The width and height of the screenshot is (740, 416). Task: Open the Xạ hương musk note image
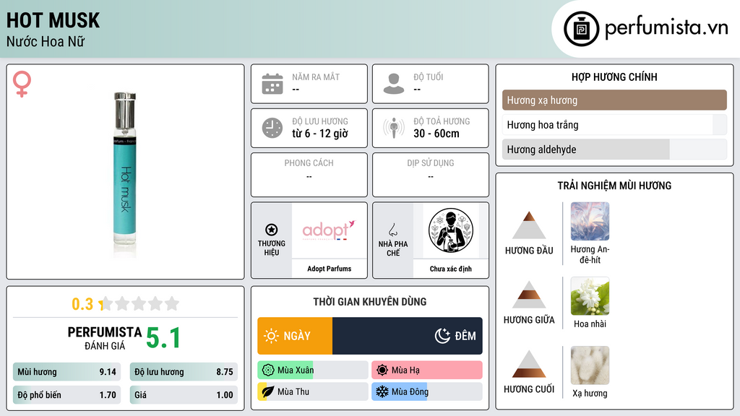click(x=590, y=365)
